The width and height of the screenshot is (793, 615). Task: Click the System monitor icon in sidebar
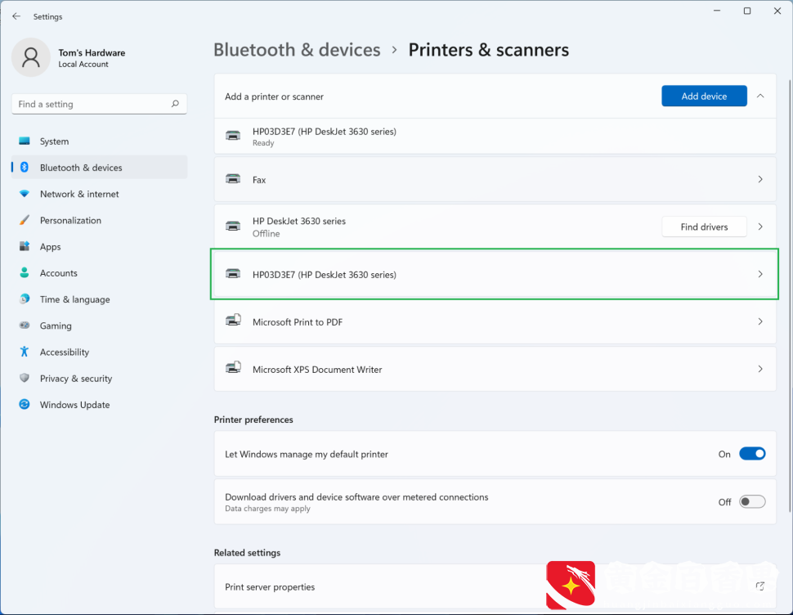[x=25, y=141]
